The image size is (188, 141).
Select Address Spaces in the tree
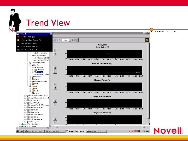(x=43, y=74)
